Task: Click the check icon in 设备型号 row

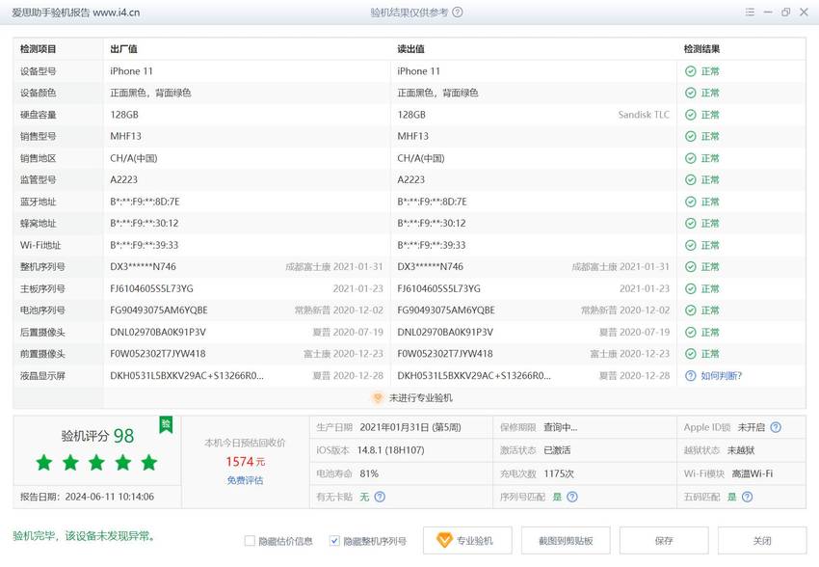Action: [x=691, y=71]
